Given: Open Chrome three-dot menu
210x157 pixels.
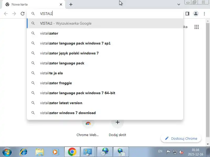Looking at the screenshot, I should (x=204, y=14).
